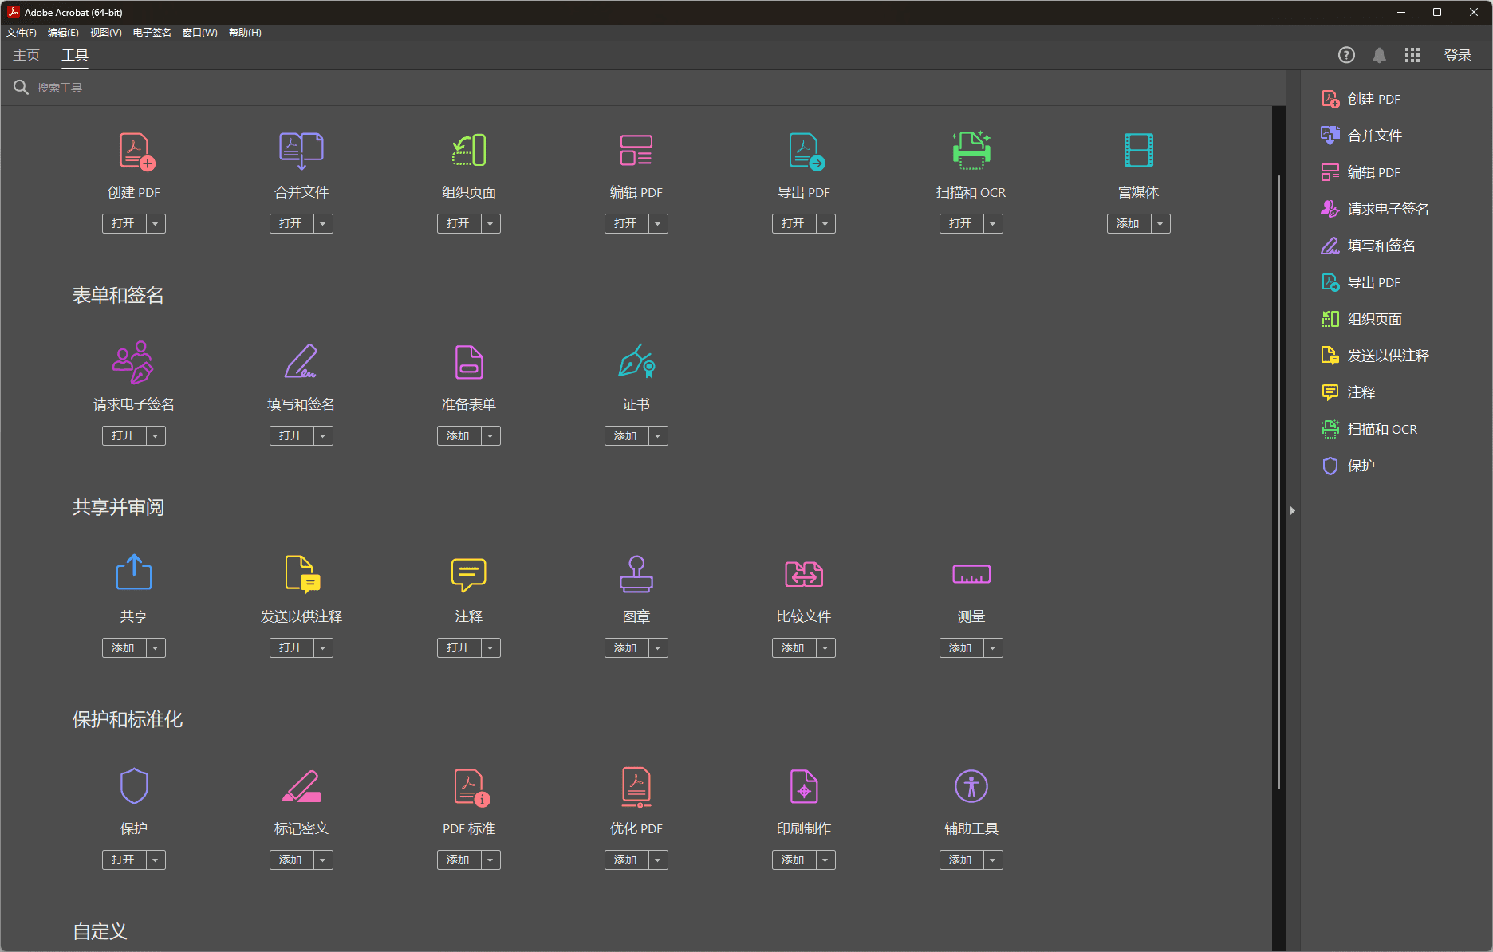This screenshot has width=1493, height=952.
Task: Click the 创建 PDF tool icon
Action: tap(136, 151)
